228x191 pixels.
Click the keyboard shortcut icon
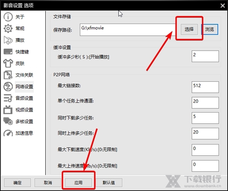pyautogui.click(x=8, y=51)
